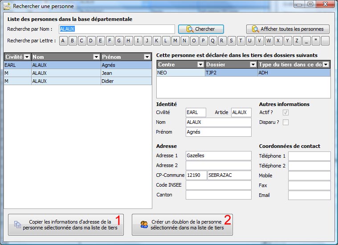The width and height of the screenshot is (338, 245).
Task: Select the Didier ALAUX row
Action: pyautogui.click(x=78, y=81)
